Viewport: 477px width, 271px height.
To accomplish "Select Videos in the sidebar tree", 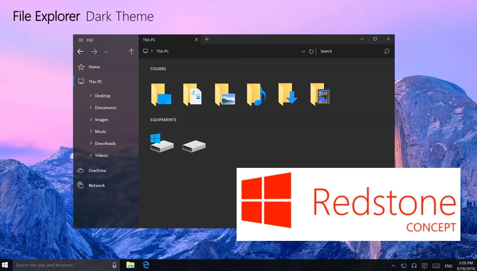I will point(101,155).
